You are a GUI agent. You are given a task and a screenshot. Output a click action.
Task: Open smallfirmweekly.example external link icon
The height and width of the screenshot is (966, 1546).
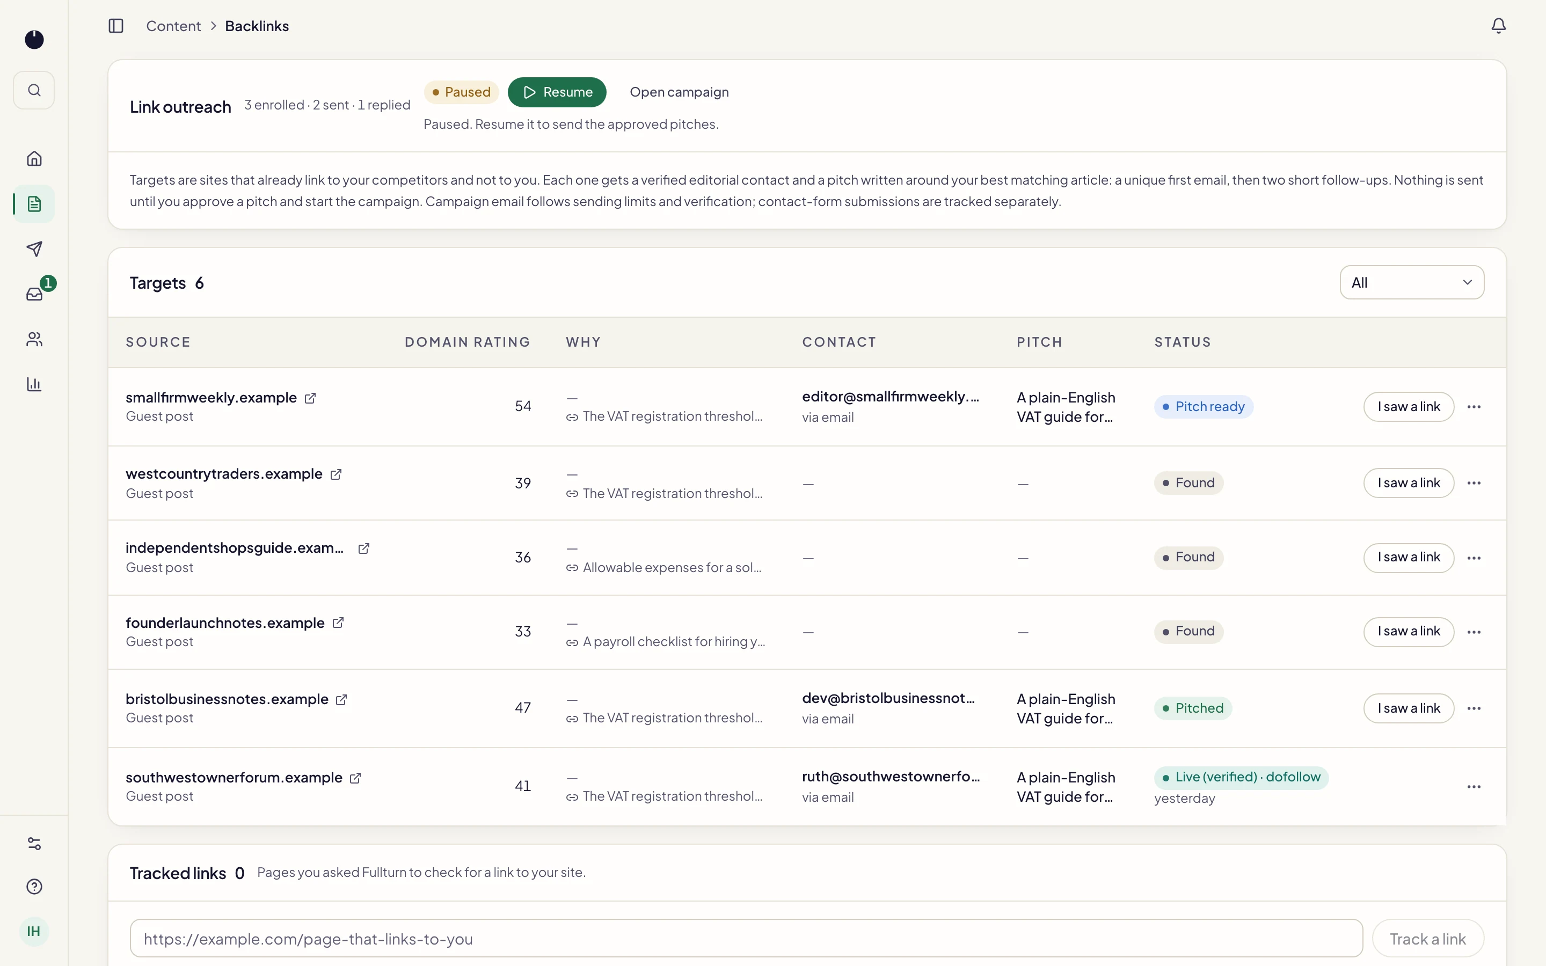pyautogui.click(x=310, y=398)
